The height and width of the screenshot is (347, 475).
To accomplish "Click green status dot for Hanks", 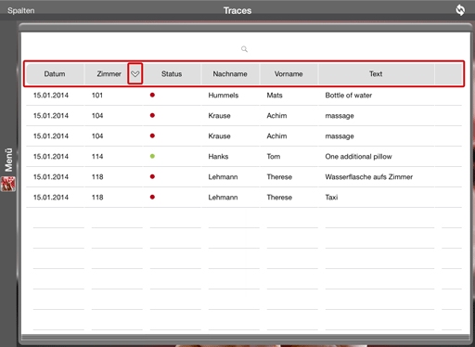I will click(152, 156).
